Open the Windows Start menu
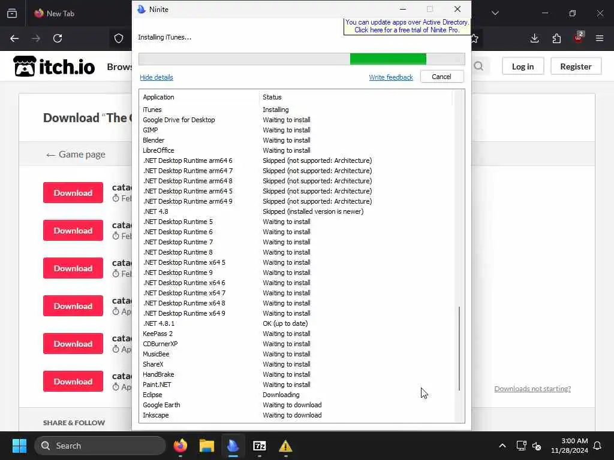614x460 pixels. tap(19, 446)
